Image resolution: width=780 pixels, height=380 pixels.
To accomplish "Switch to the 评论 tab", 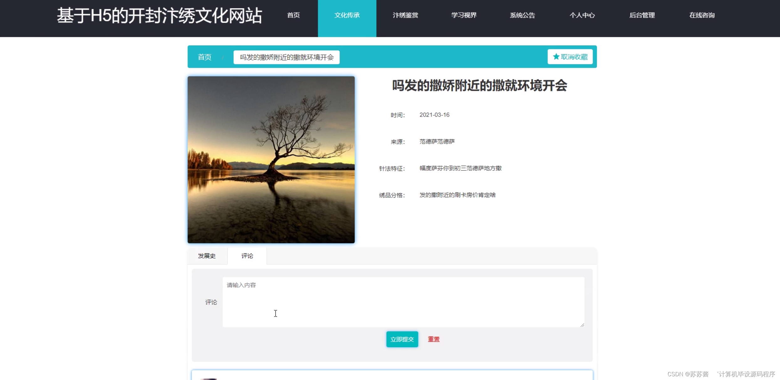I will click(x=247, y=256).
